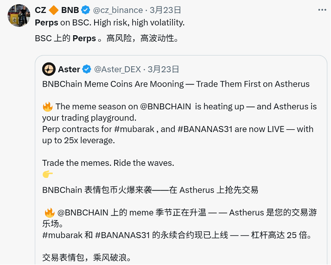Click Aster's blue verified checkmark
This screenshot has width=331, height=265.
87,69
